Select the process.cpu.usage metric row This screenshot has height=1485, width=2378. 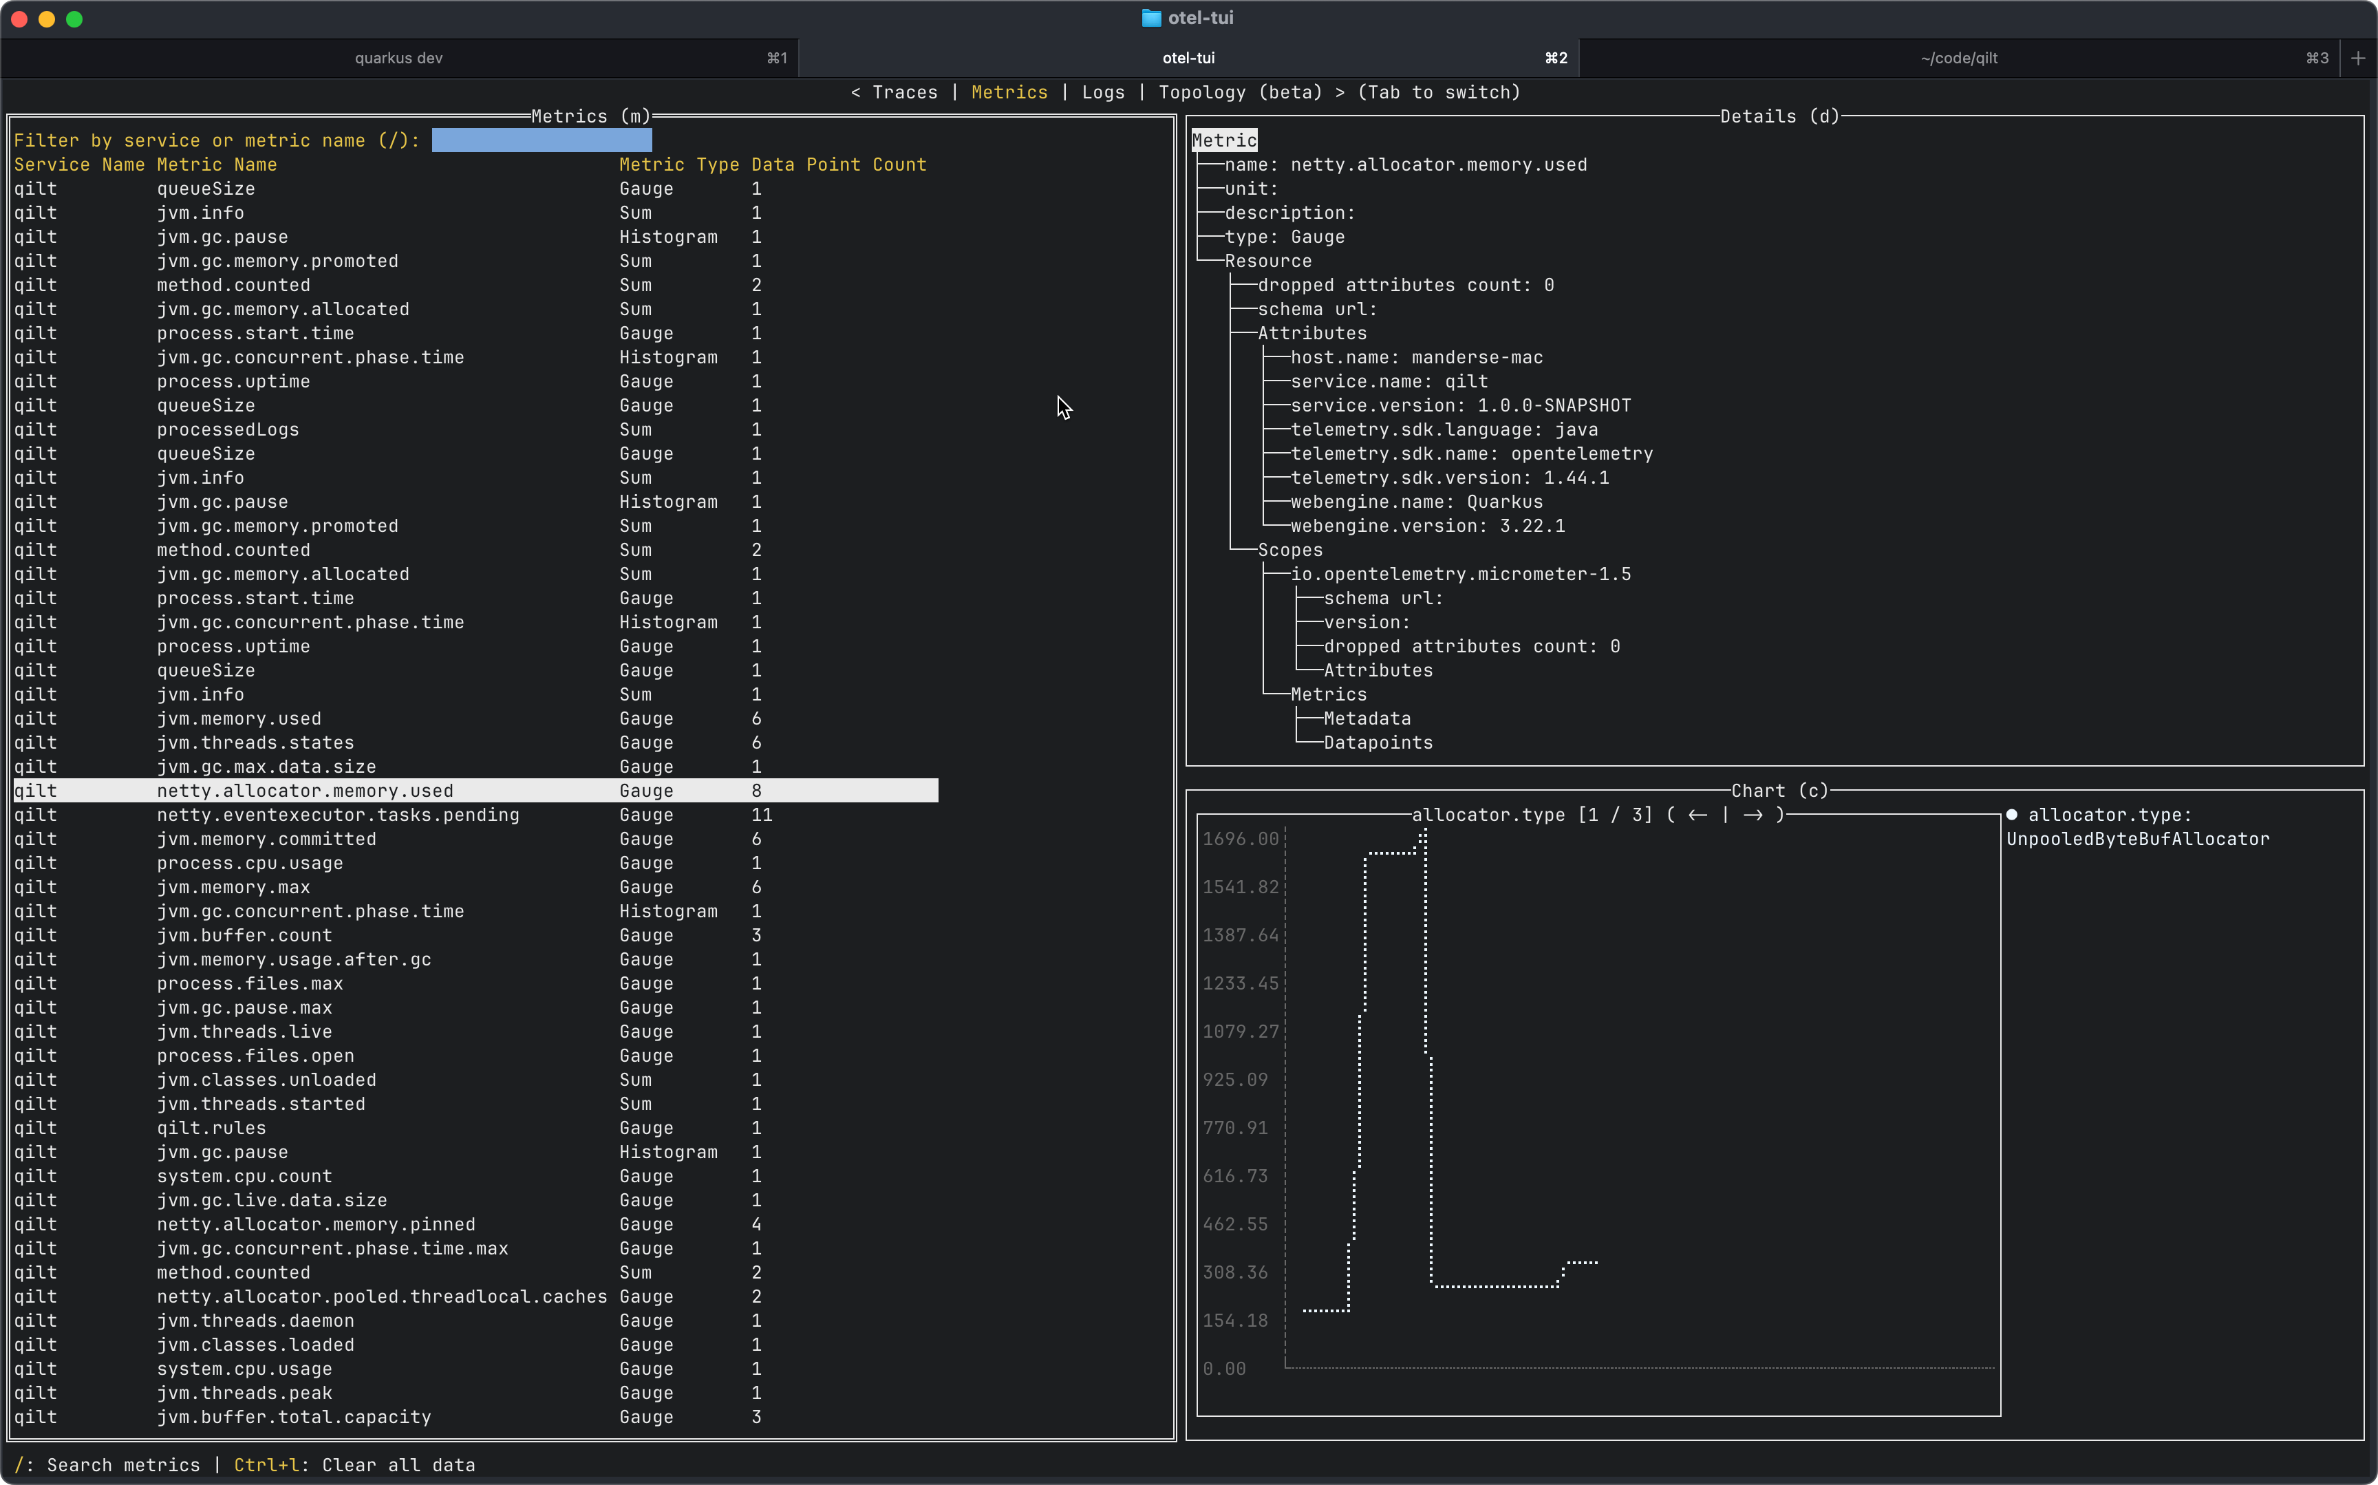tap(249, 864)
